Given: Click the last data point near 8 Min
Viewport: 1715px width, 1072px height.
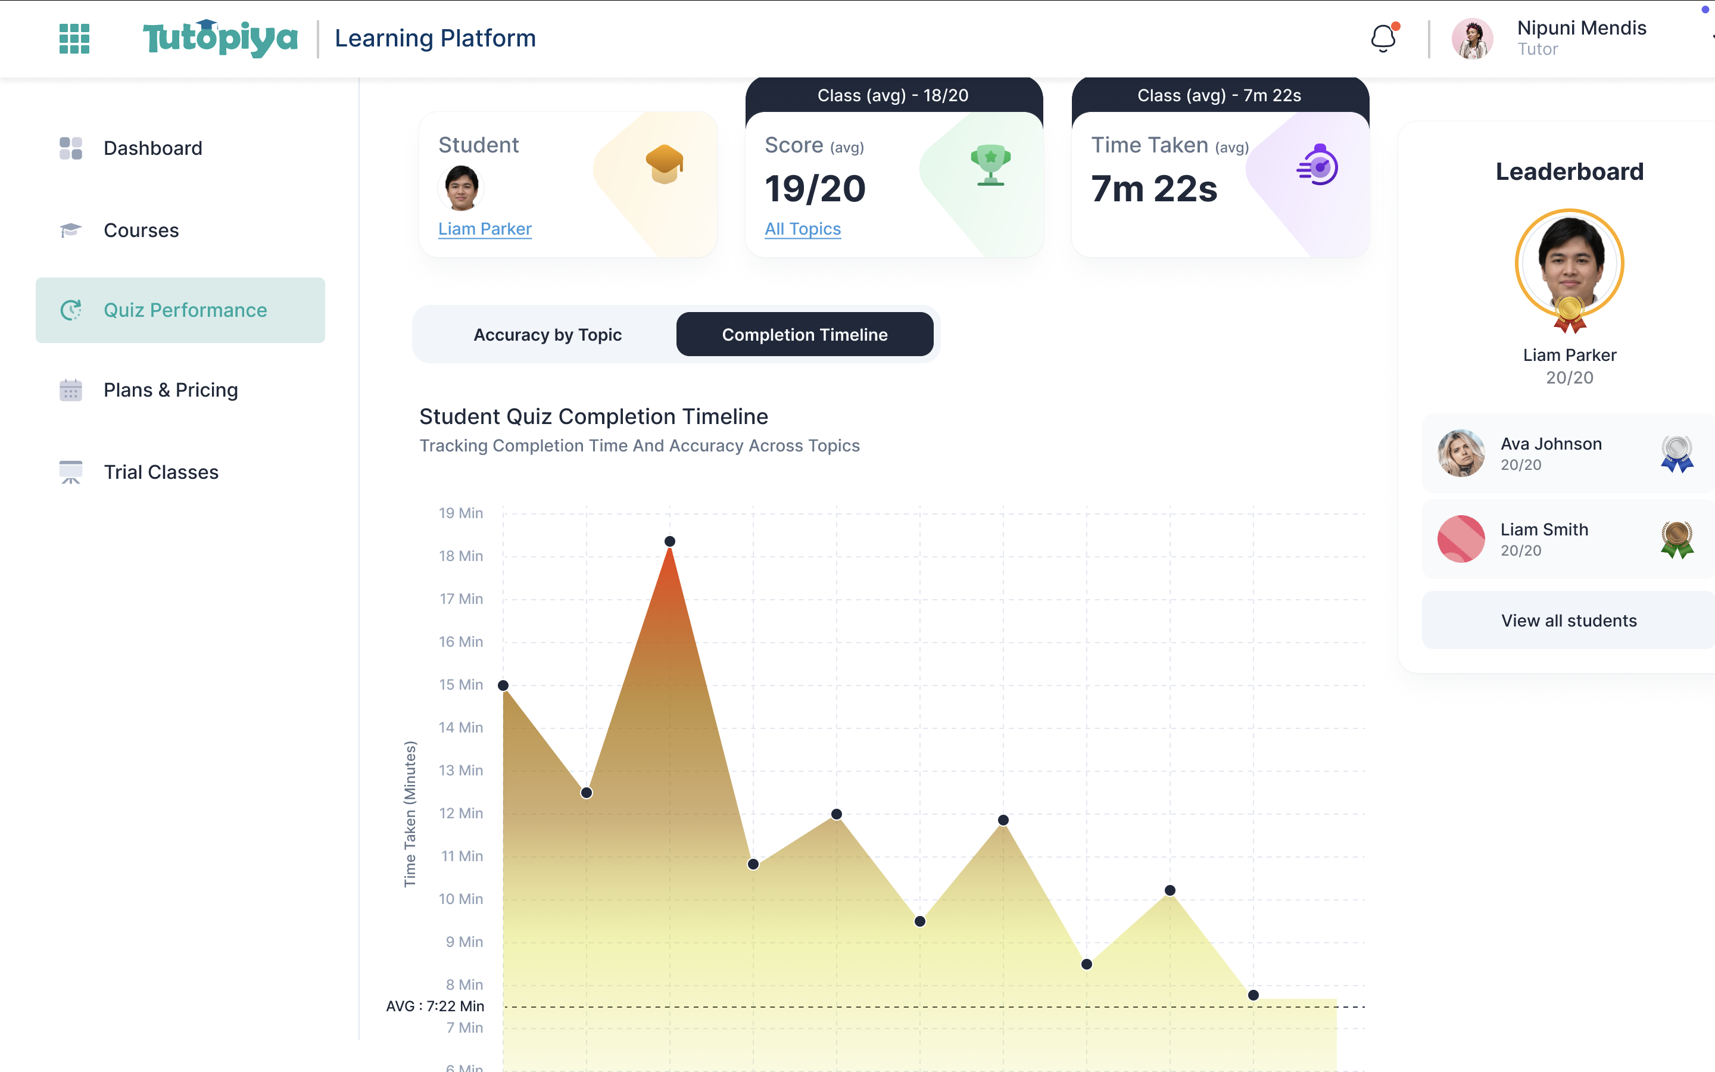Looking at the screenshot, I should coord(1253,995).
